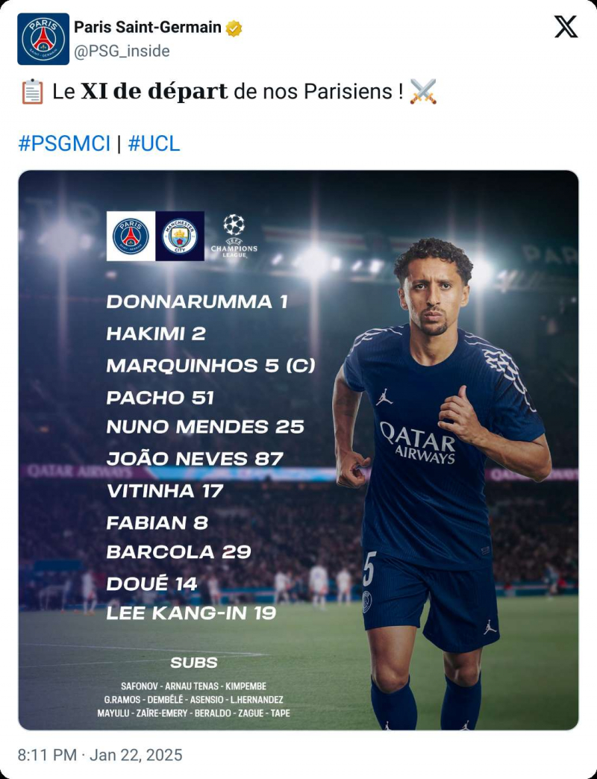
Task: Open the #UCL hashtag link
Action: (154, 143)
